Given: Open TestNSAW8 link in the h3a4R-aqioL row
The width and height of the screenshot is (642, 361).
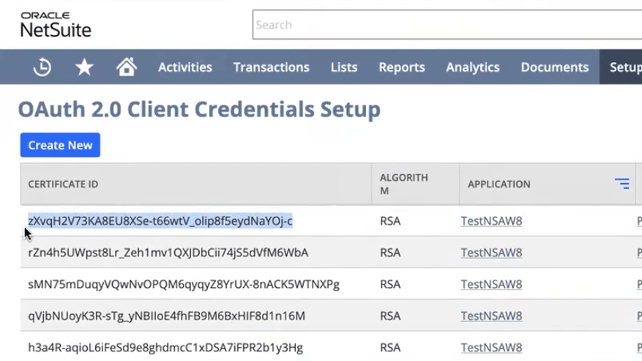Looking at the screenshot, I should [491, 348].
